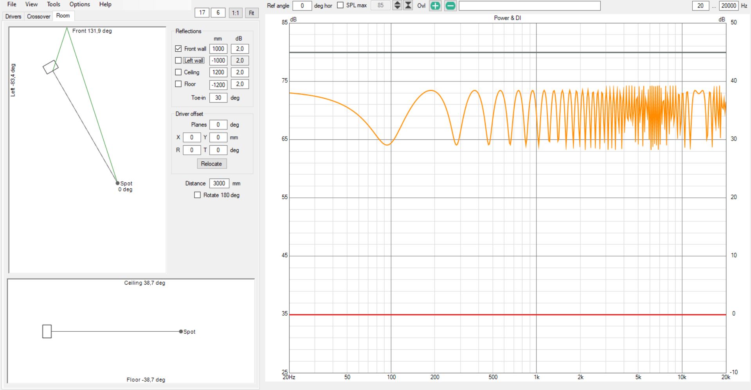Viewport: 751px width, 390px height.
Task: Click the green remove overlay minus icon
Action: pos(450,5)
